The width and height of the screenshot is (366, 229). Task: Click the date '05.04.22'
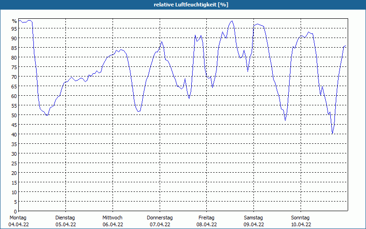[x=65, y=224]
